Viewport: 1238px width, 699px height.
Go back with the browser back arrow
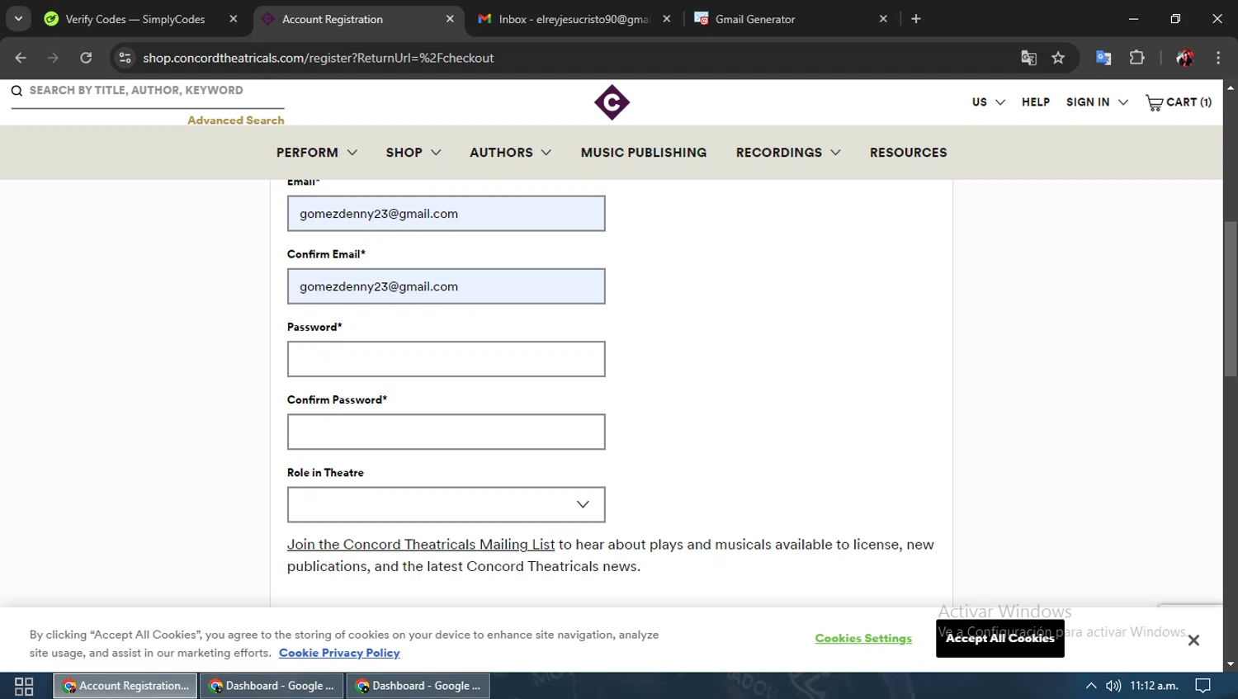click(21, 58)
